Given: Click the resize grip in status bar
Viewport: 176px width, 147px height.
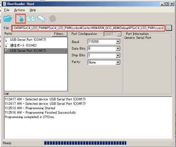Looking at the screenshot, I should tap(172, 144).
